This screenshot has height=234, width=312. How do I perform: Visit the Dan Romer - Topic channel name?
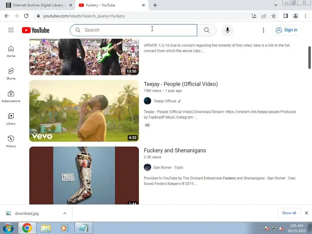point(168,168)
